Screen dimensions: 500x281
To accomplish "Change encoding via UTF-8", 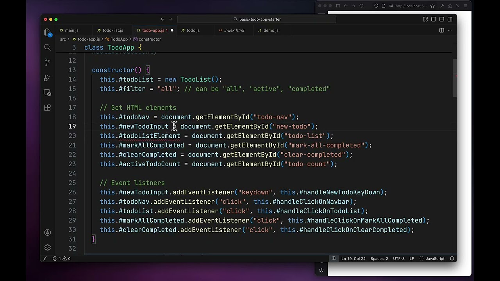I will (x=399, y=258).
